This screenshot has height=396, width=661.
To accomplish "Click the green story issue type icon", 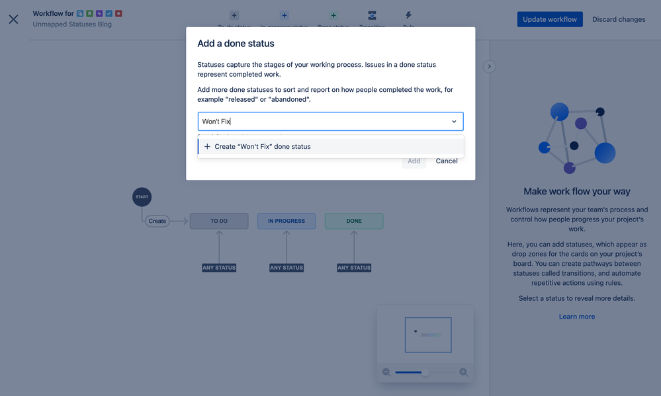I will (x=89, y=13).
